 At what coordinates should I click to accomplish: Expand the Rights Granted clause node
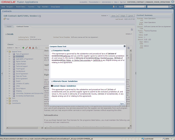click(x=10, y=62)
